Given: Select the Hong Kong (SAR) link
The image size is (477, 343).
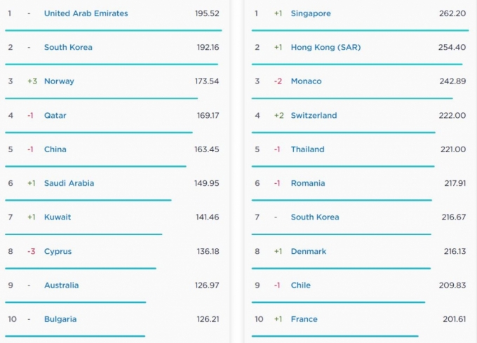Looking at the screenshot, I should click(x=325, y=48).
